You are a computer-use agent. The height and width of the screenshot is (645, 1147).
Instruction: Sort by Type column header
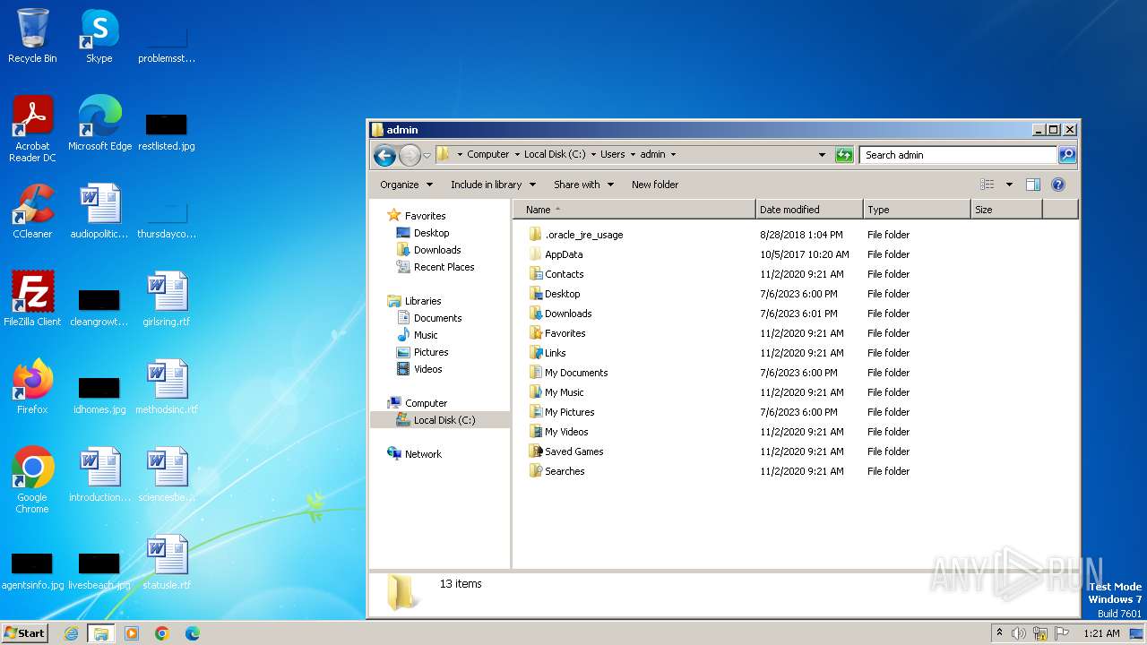(917, 210)
